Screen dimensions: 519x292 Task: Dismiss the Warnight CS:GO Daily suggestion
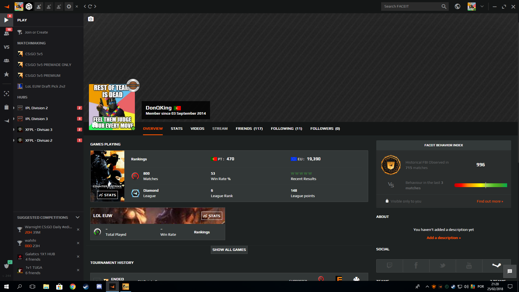click(78, 230)
